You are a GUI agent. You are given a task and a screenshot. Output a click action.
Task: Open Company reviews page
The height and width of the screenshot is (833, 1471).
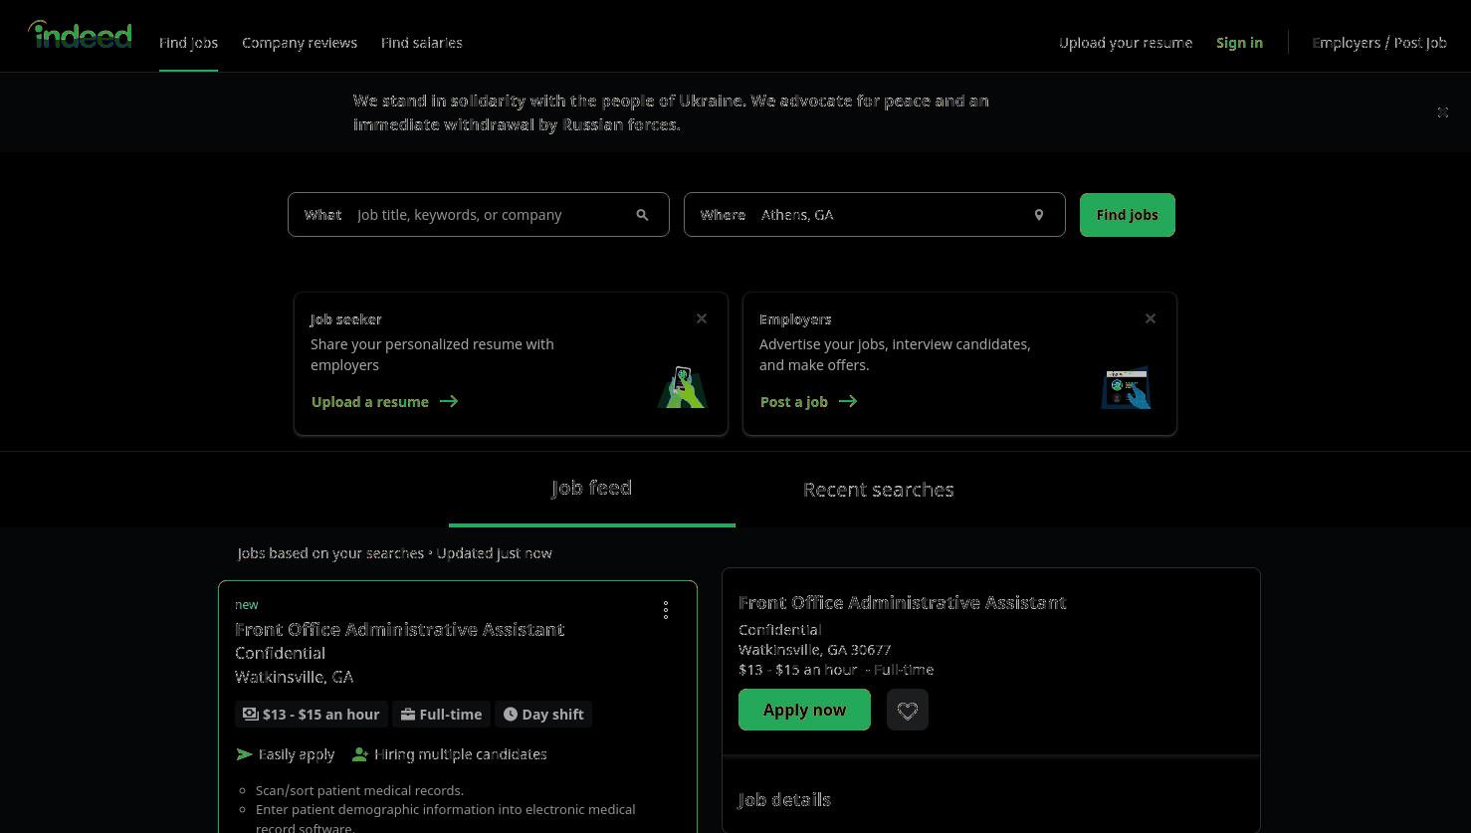(300, 43)
